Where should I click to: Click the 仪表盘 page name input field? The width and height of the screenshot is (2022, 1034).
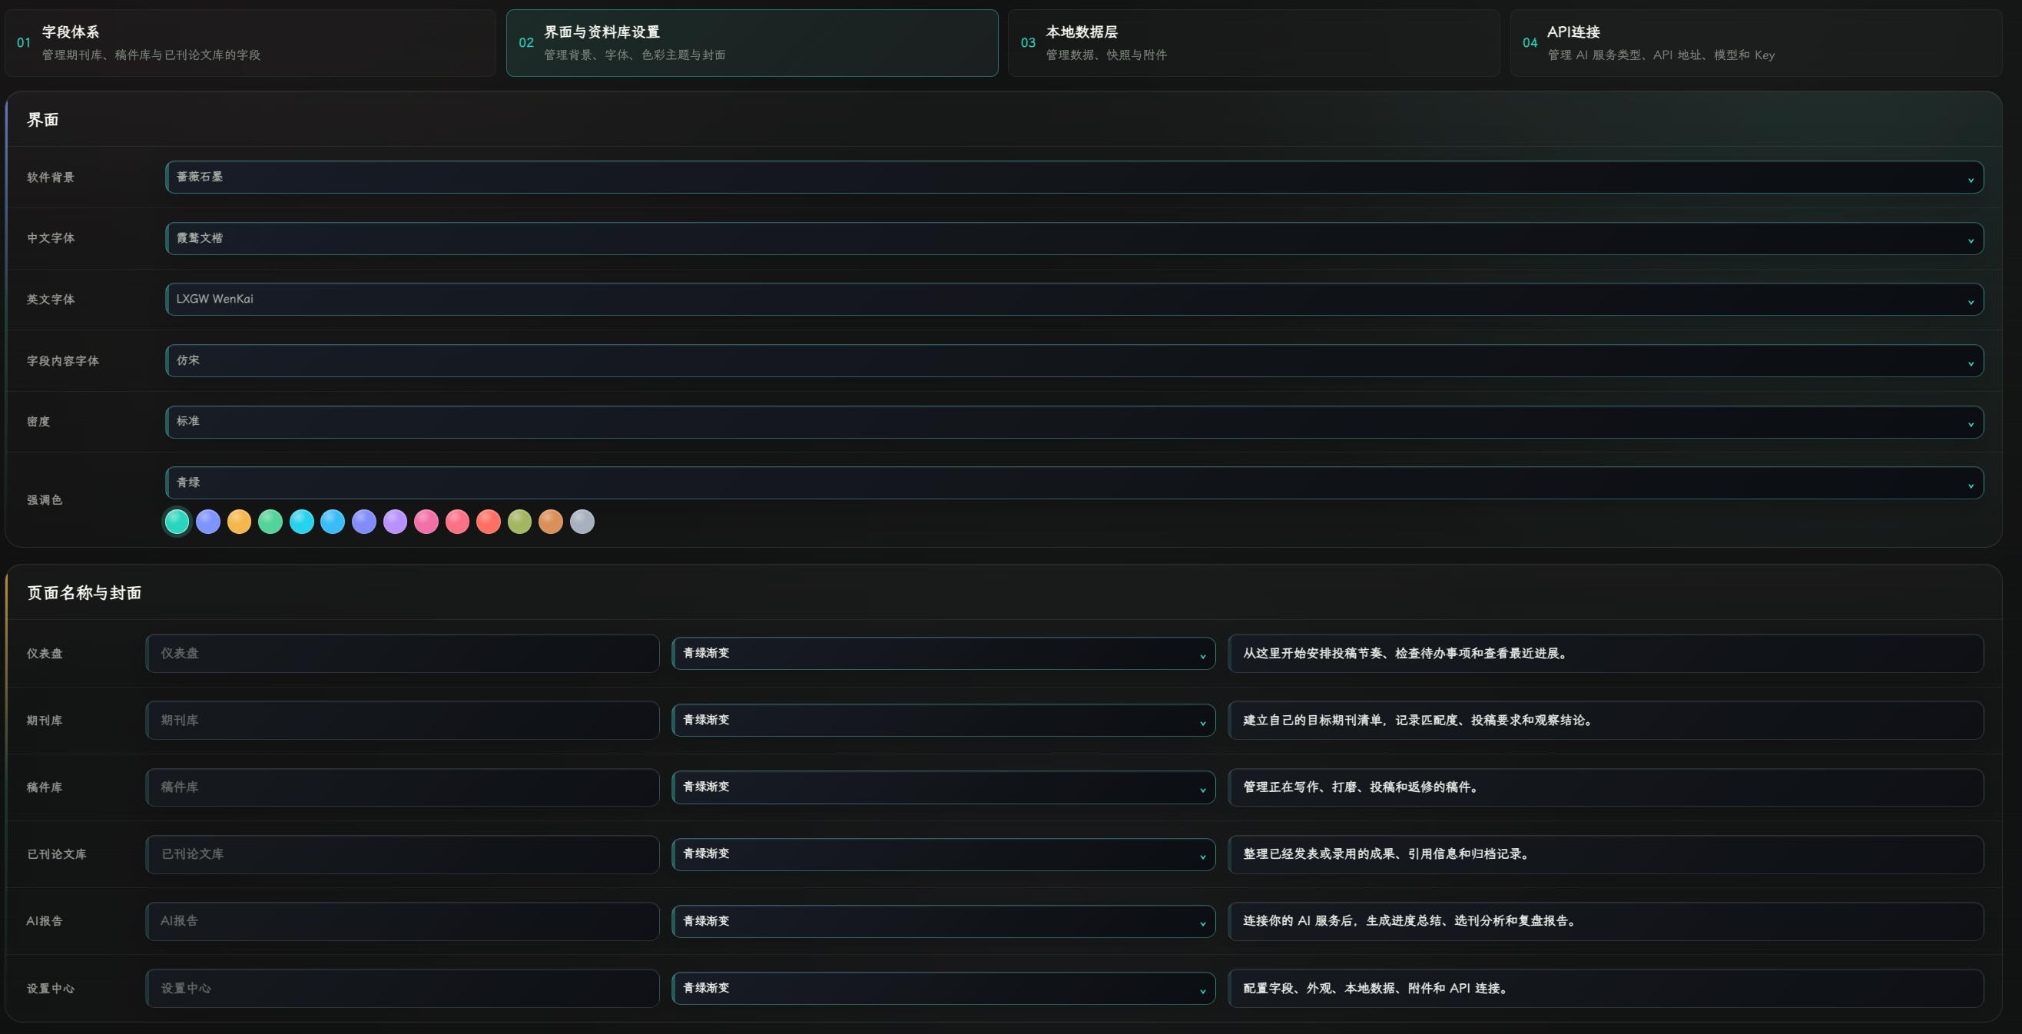402,653
